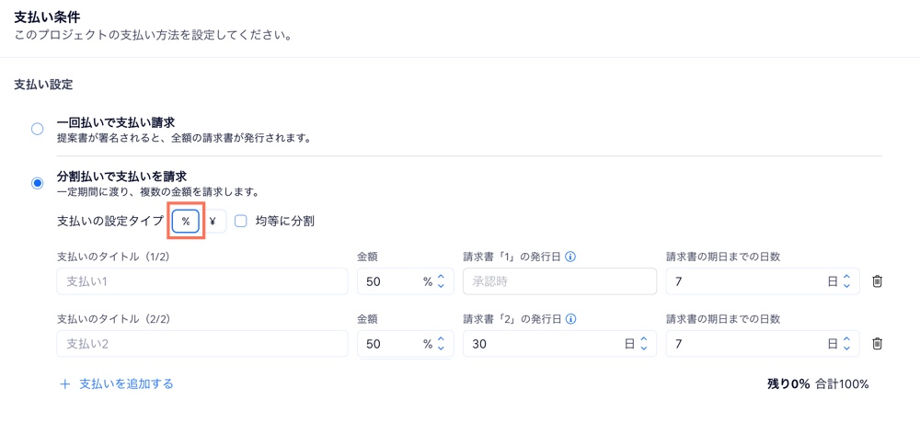
Task: Adjust second payment 金額 percentage stepper
Action: 441,344
